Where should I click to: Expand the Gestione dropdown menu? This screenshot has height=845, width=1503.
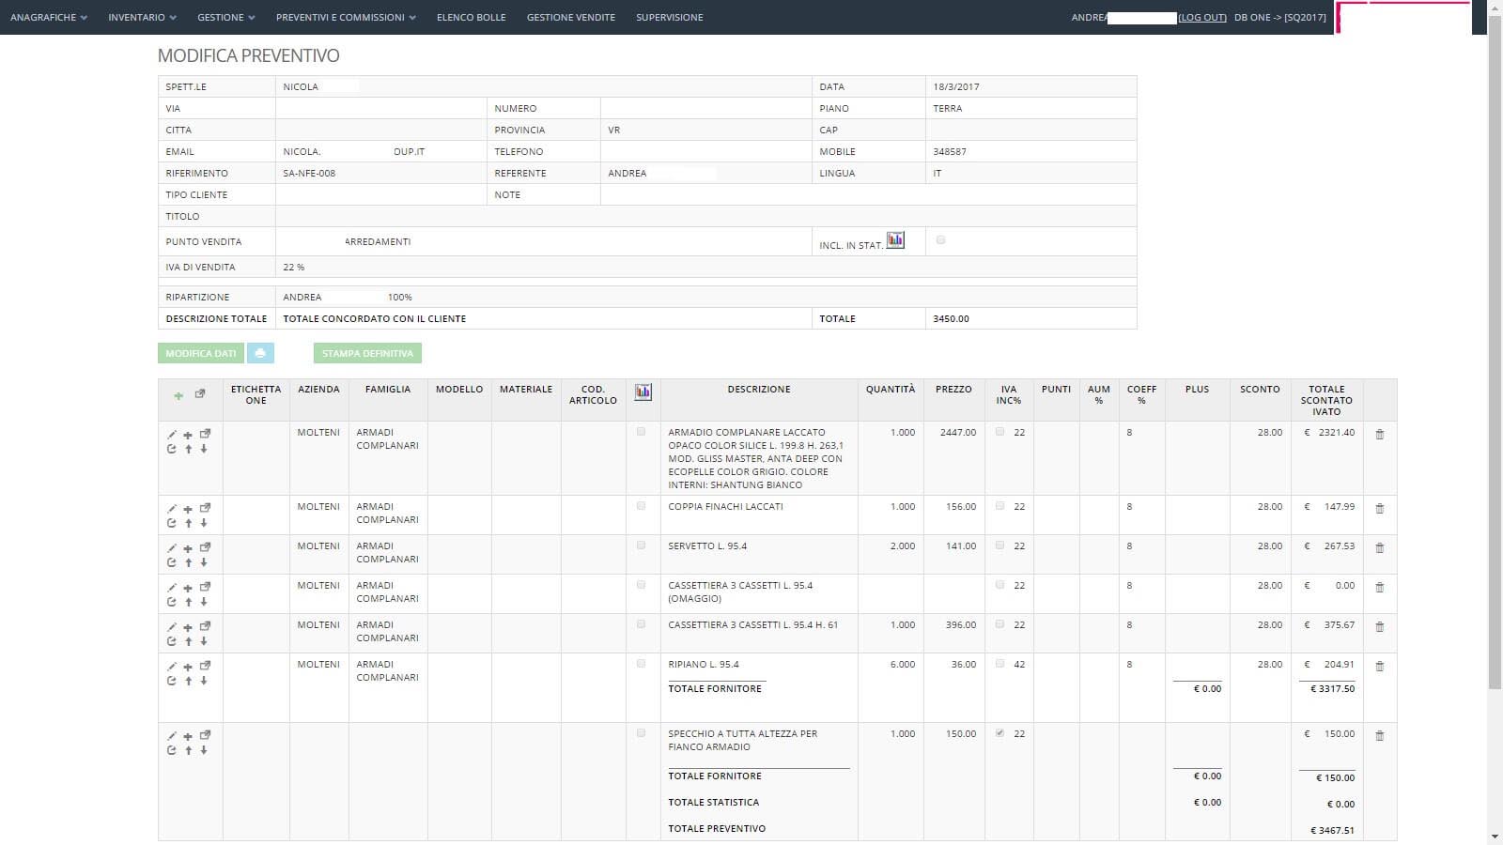[225, 17]
